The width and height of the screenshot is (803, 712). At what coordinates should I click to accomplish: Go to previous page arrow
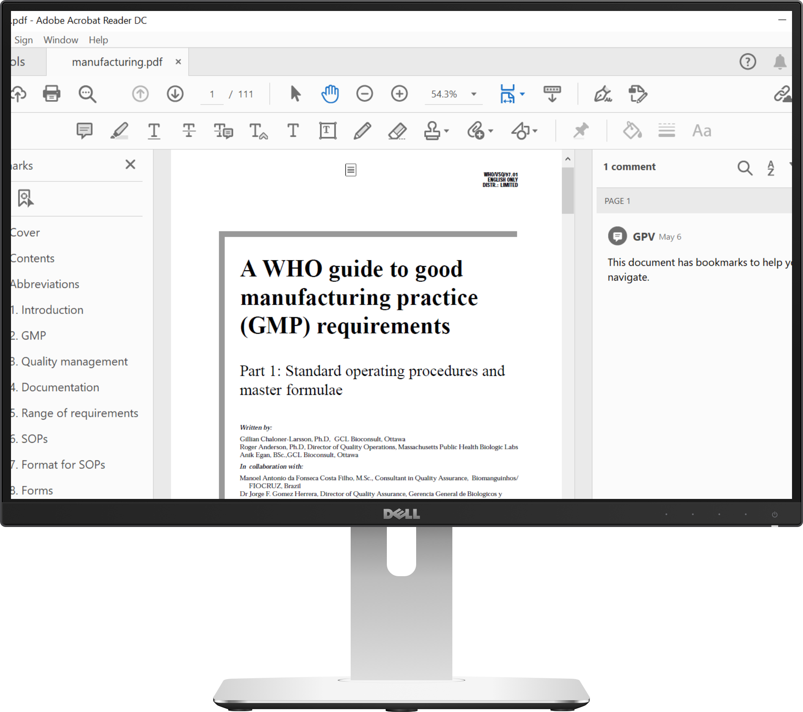(140, 94)
